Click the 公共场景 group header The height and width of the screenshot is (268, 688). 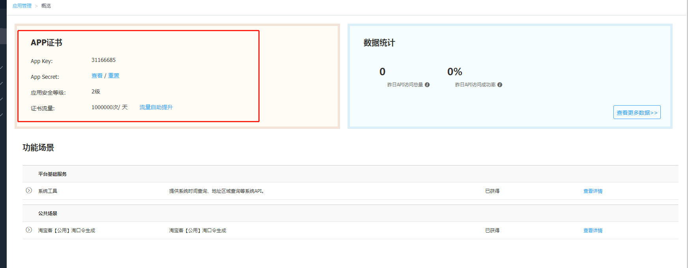tap(48, 213)
